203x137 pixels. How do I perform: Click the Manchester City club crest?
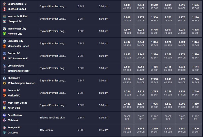(x=4, y=29)
